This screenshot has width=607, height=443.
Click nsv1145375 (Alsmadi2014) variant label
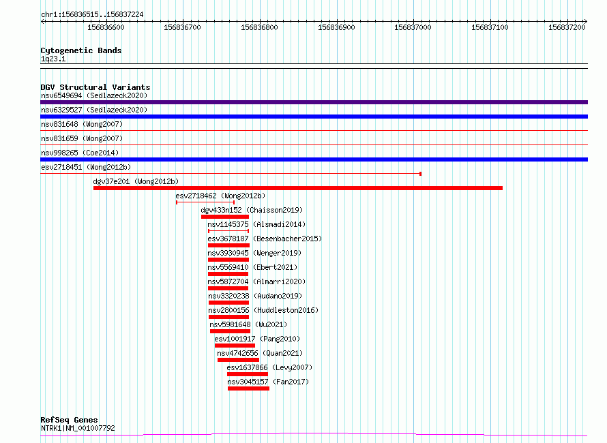[256, 224]
